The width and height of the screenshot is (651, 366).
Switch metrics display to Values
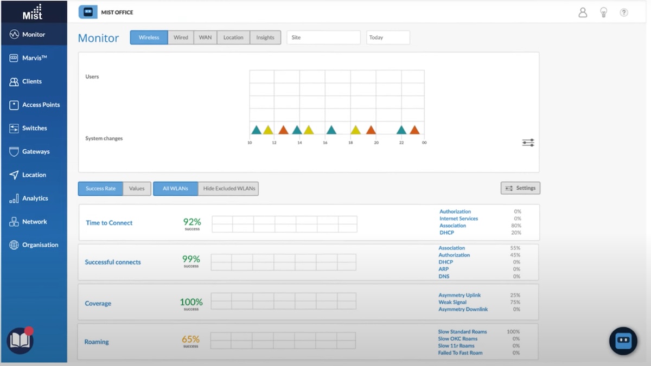(137, 189)
